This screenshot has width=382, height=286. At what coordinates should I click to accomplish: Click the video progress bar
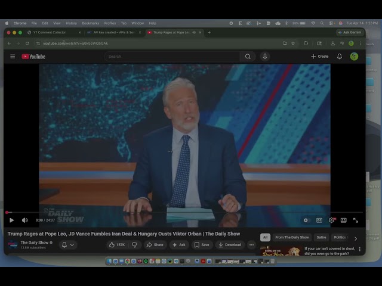184,212
